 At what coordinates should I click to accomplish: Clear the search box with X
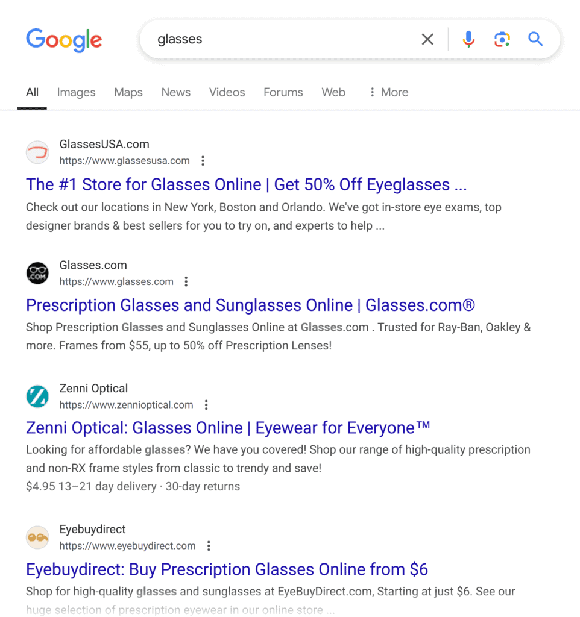pyautogui.click(x=427, y=40)
